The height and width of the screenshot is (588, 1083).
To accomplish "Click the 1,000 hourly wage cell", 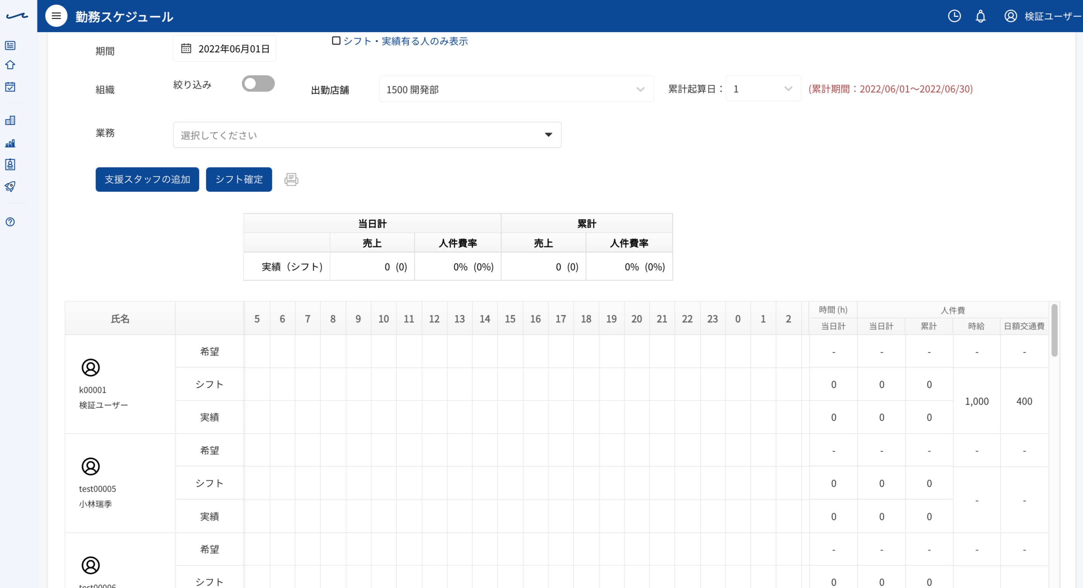I will point(976,401).
